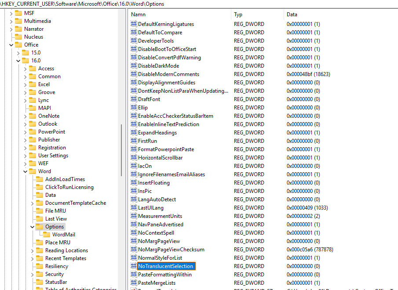Click the folder icon of the Excel key
The image size is (398, 290).
33,84
